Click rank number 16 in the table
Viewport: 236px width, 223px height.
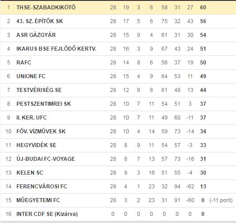pyautogui.click(x=8, y=214)
